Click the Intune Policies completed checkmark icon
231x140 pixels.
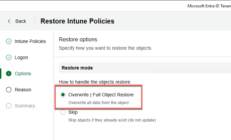pyautogui.click(x=9, y=41)
